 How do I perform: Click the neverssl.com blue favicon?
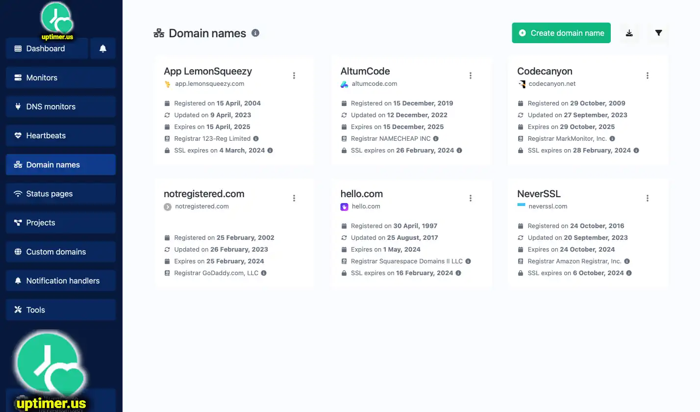[521, 205]
